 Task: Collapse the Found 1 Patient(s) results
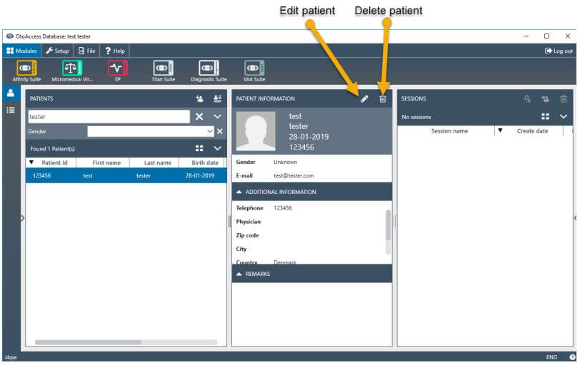217,148
